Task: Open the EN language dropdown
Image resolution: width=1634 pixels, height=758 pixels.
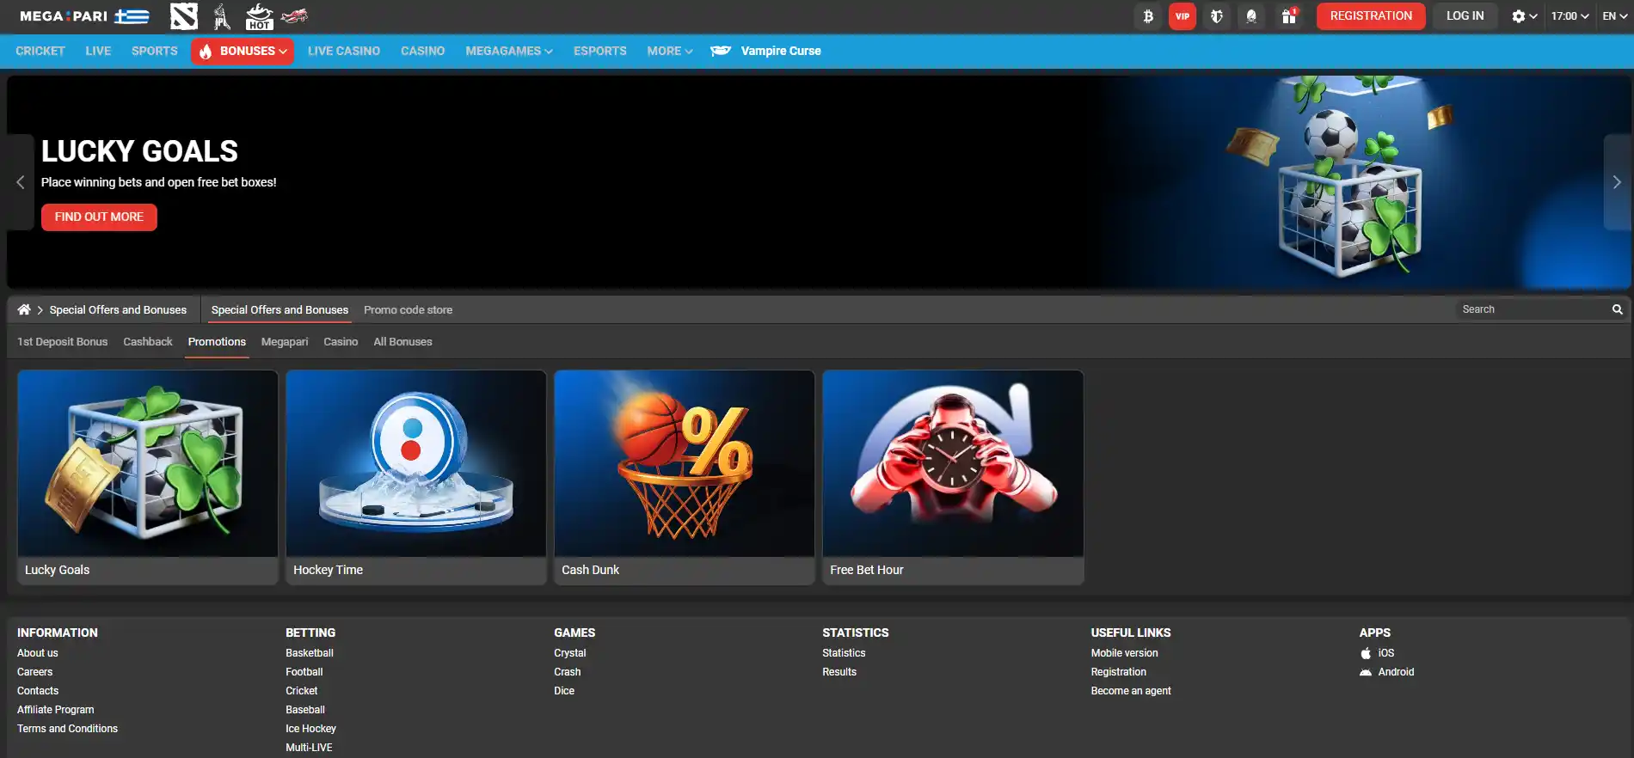Action: click(1614, 16)
